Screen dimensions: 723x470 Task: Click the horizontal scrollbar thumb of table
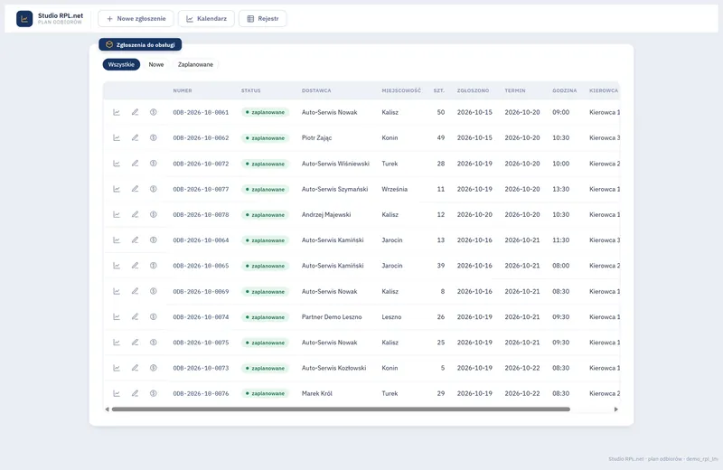[341, 409]
